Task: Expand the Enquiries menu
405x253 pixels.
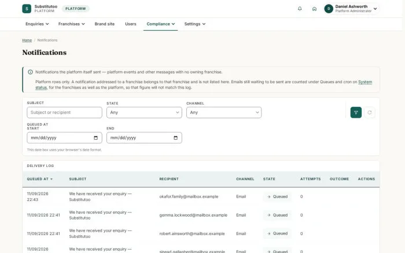Action: pyautogui.click(x=37, y=24)
